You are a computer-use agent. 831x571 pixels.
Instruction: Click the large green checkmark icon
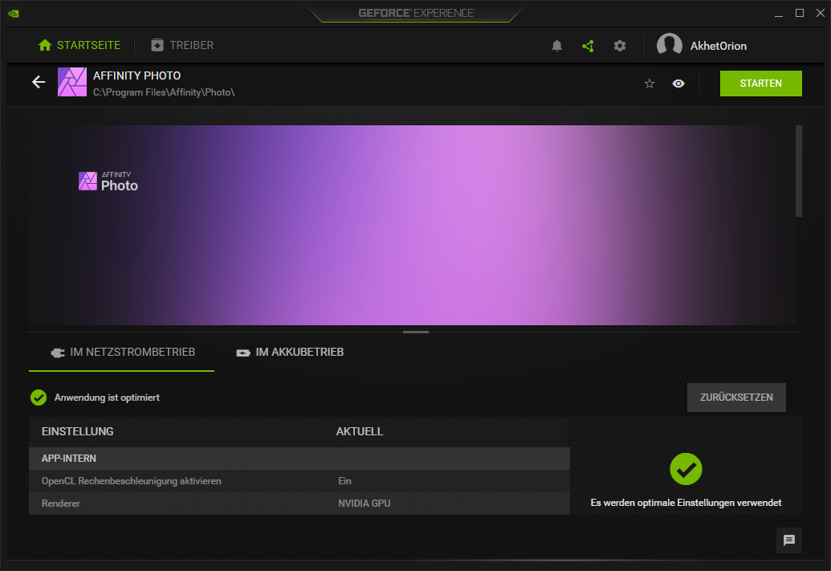tap(686, 469)
